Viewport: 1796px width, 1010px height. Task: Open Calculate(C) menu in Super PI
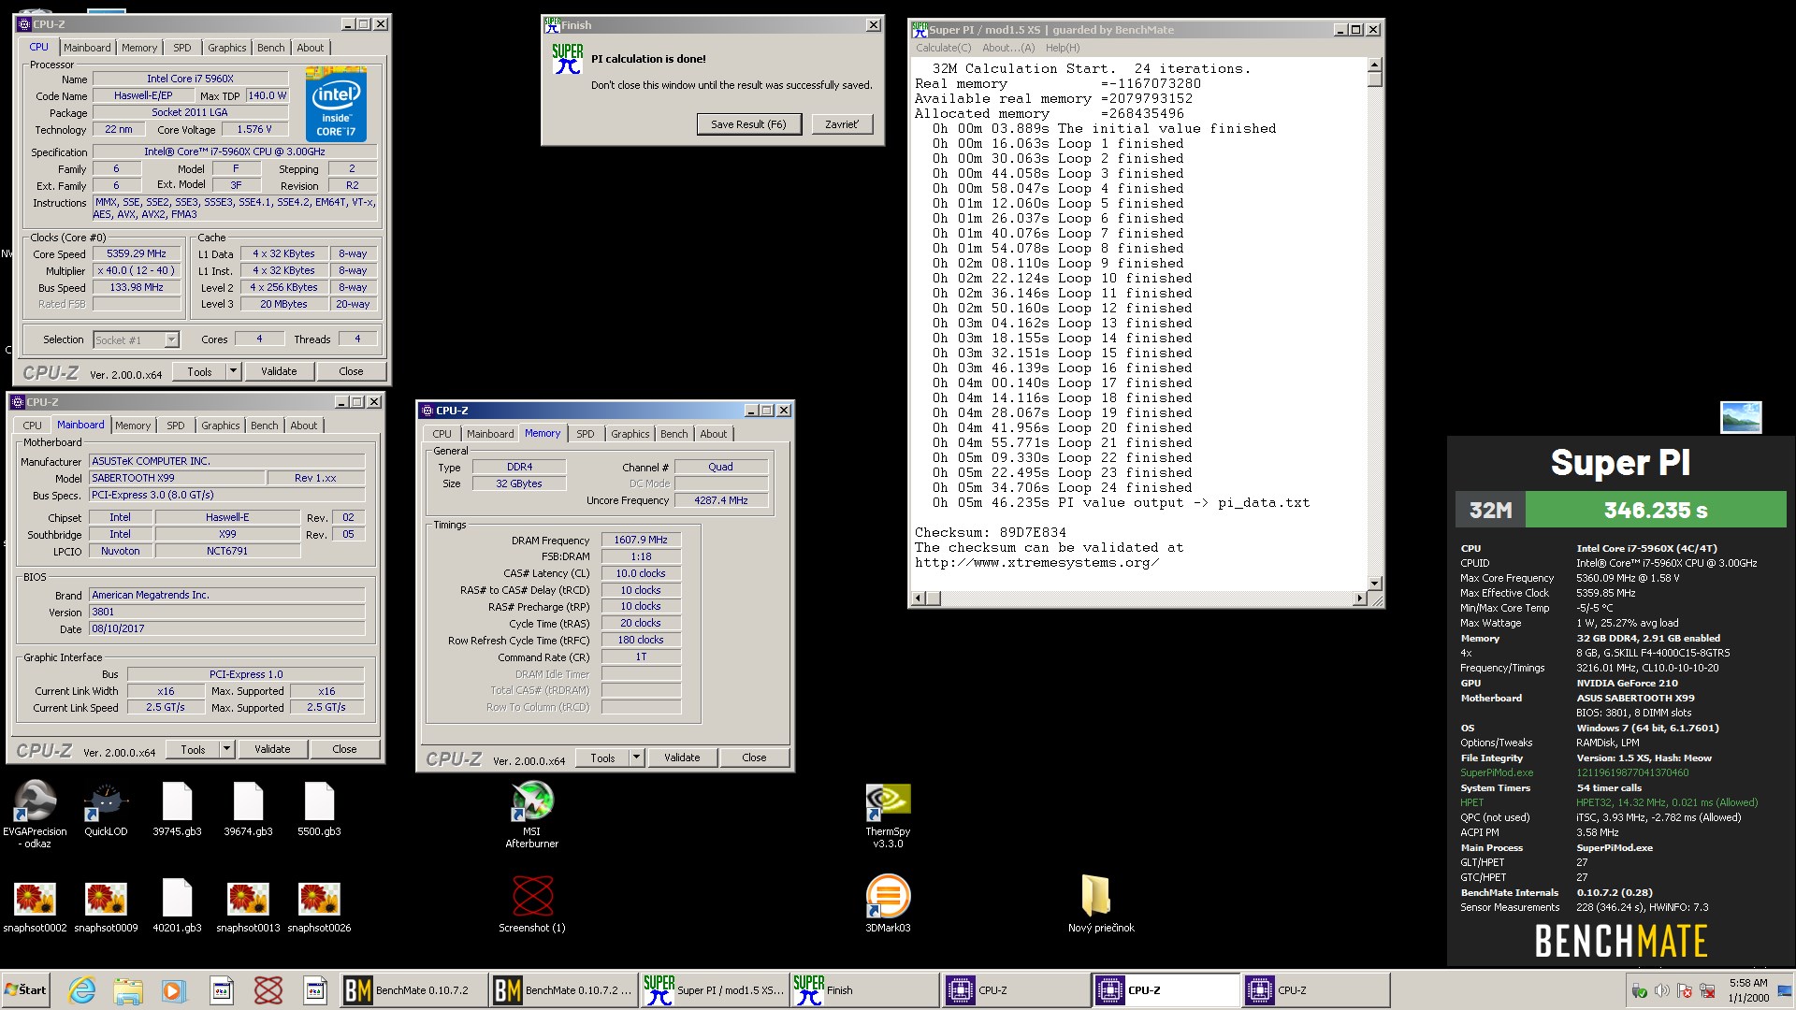click(943, 48)
